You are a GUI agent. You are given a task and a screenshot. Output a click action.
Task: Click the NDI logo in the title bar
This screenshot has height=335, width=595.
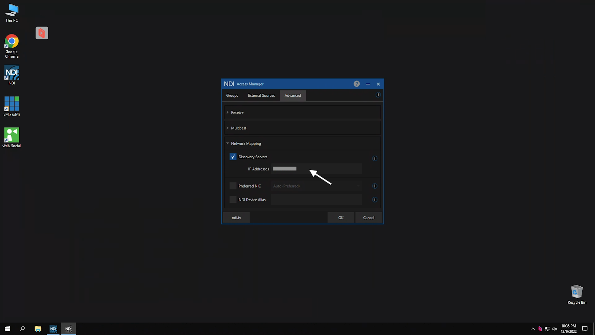click(229, 84)
